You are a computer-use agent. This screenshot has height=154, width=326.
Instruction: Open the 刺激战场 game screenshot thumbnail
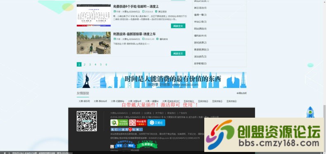(94, 43)
